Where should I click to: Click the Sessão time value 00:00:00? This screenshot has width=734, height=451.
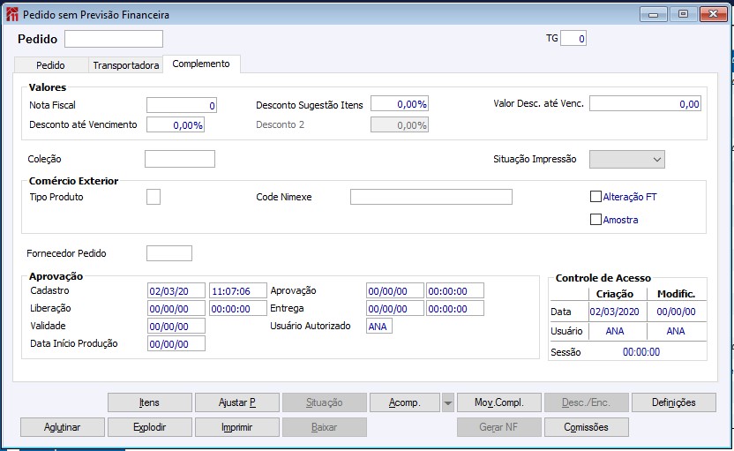(x=641, y=352)
